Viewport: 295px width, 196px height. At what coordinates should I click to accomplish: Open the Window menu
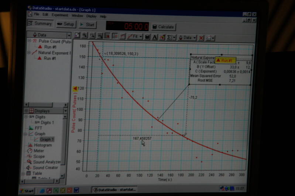[77, 15]
